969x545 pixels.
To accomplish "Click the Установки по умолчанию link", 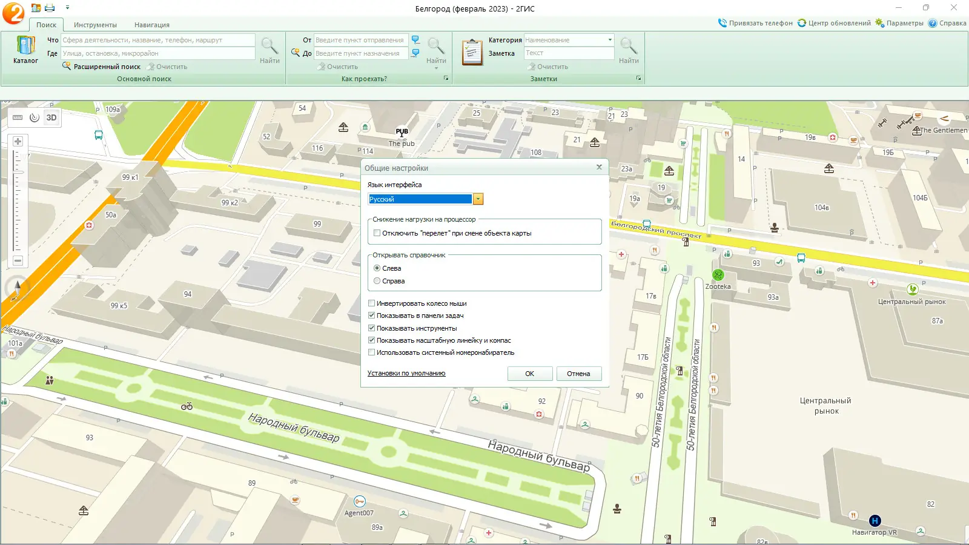I will pos(406,374).
